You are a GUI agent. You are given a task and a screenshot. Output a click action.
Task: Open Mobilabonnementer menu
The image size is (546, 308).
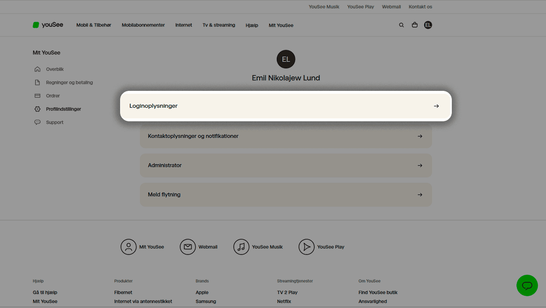143,25
